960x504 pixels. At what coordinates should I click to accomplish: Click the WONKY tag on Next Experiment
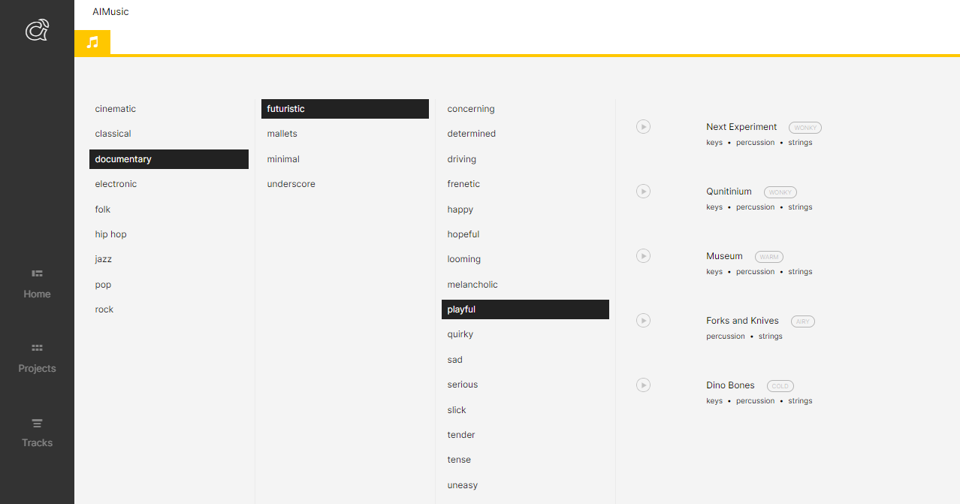click(x=805, y=128)
